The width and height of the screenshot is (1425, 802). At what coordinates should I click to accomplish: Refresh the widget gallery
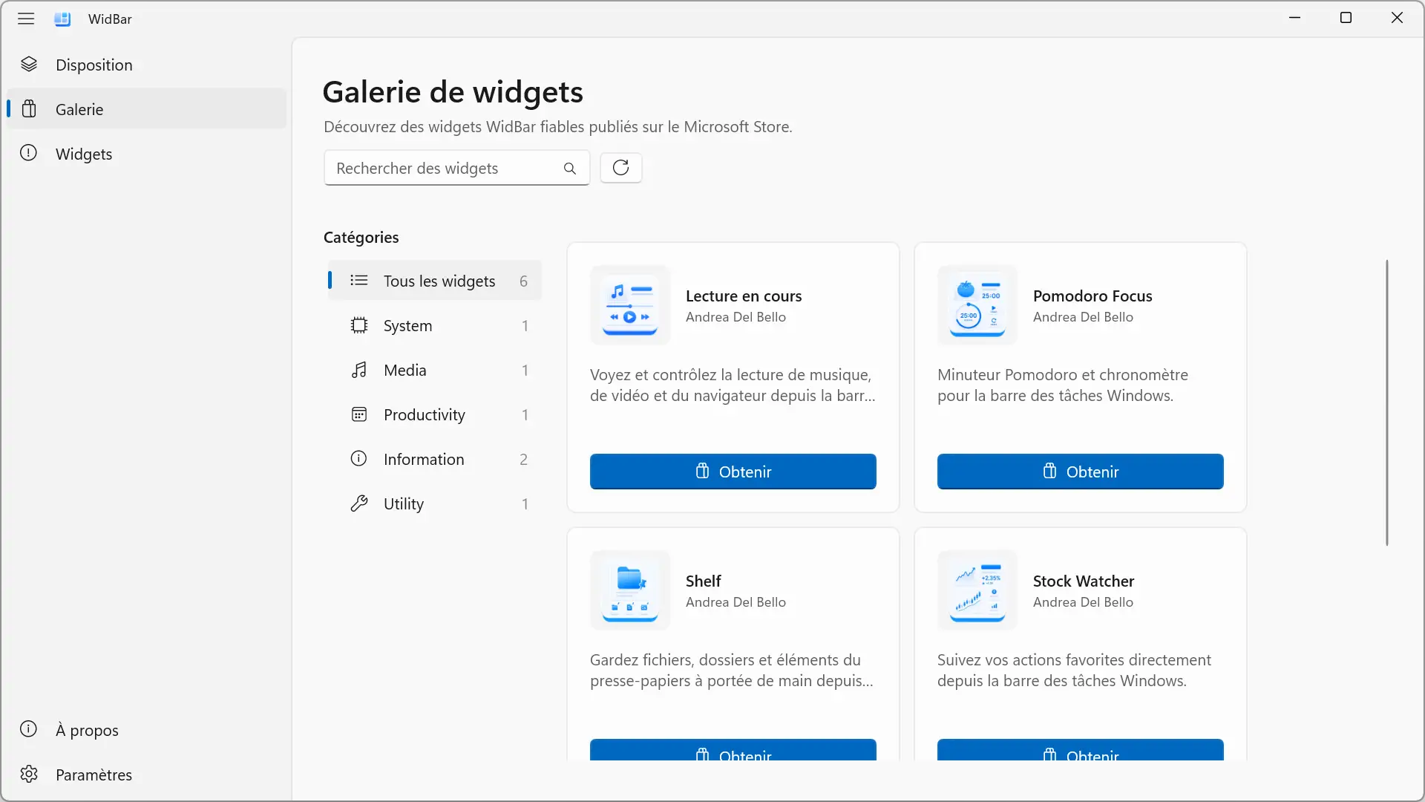[x=621, y=168]
